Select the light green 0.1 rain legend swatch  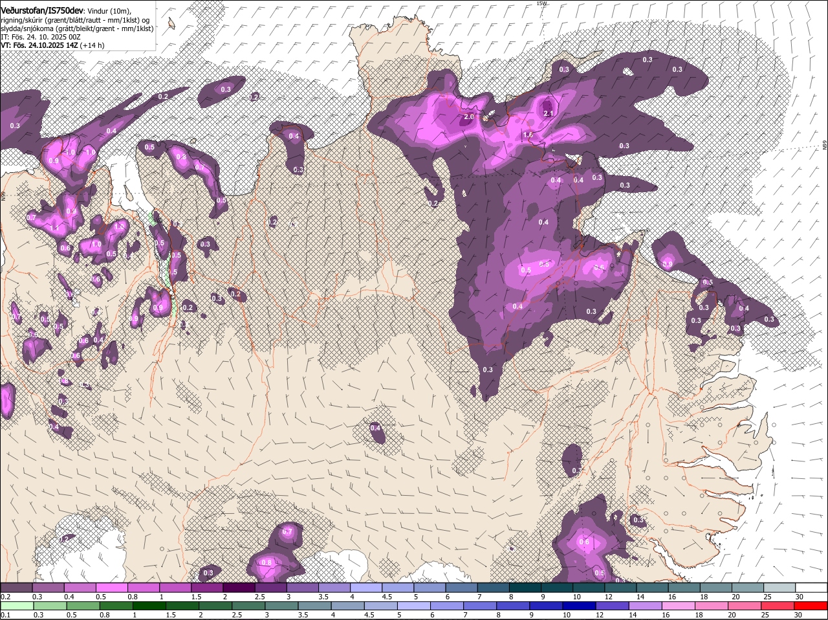[16, 606]
